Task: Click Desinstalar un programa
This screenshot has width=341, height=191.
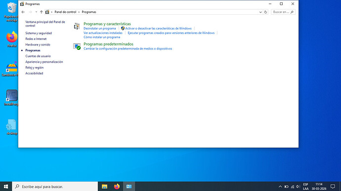Action: [x=100, y=29]
